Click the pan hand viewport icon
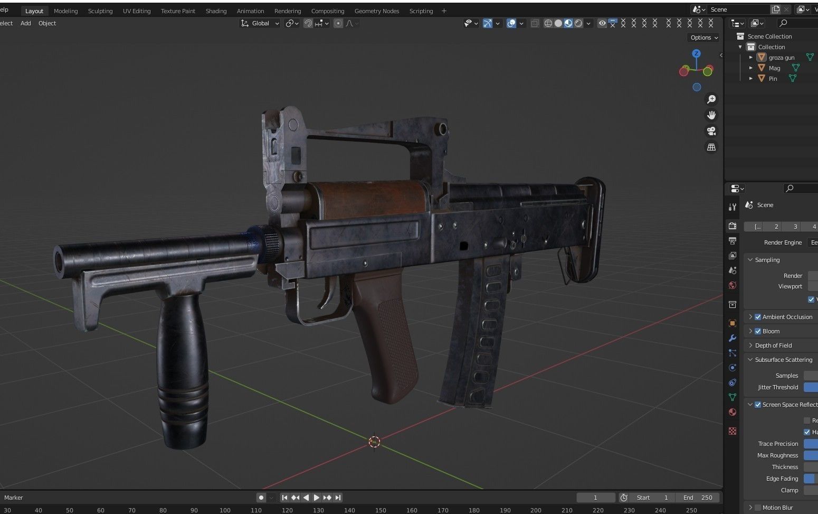 [711, 115]
